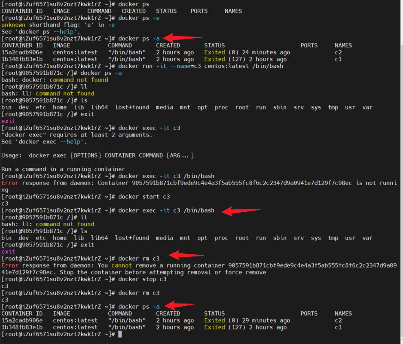Click the 'docker ps -e' command text

point(139,18)
